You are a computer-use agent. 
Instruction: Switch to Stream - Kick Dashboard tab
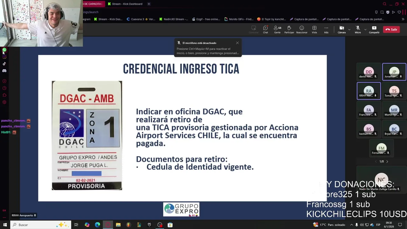(125, 4)
